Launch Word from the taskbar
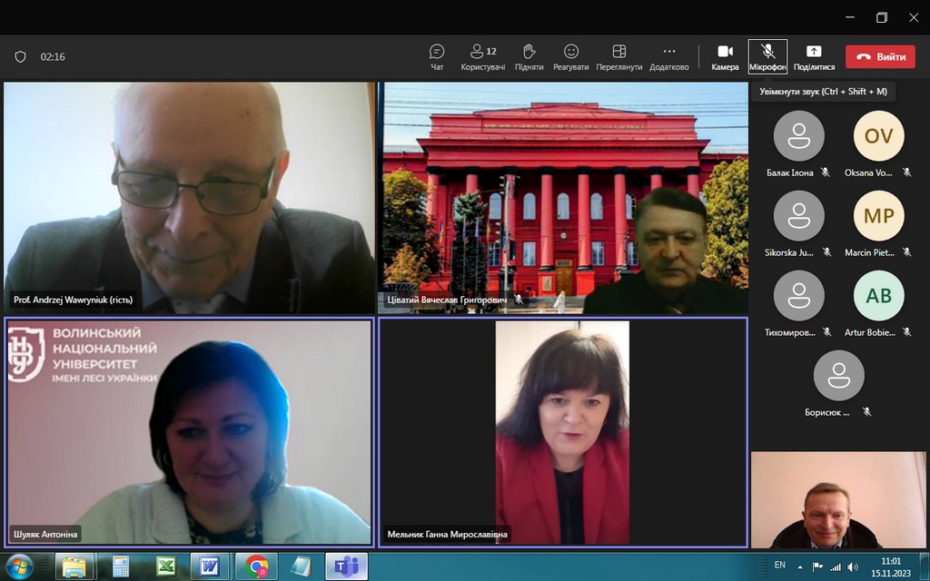Image resolution: width=930 pixels, height=581 pixels. (210, 566)
